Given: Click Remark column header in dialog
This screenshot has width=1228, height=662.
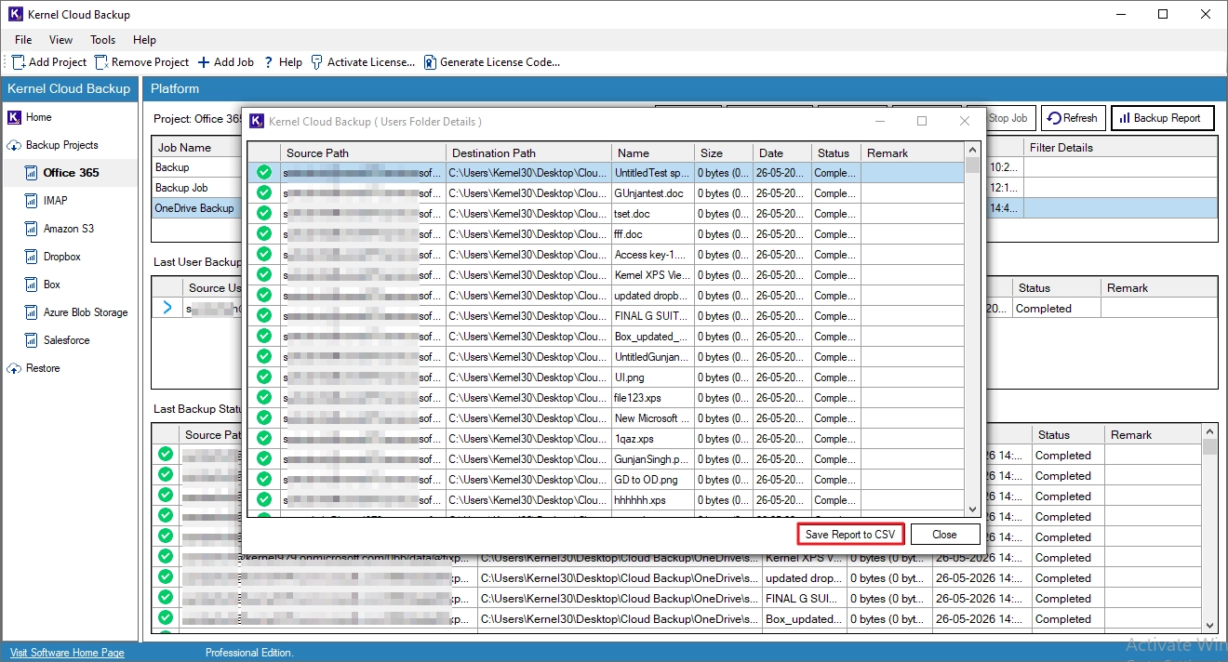Looking at the screenshot, I should [913, 152].
